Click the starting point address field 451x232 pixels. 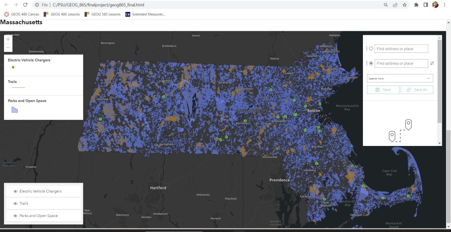(401, 49)
